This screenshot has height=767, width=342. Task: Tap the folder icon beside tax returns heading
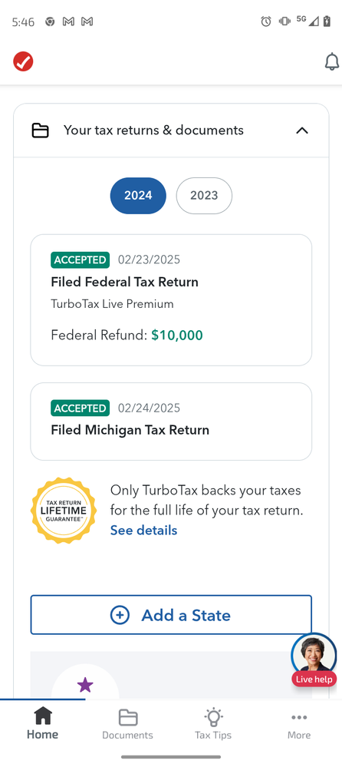pos(40,131)
